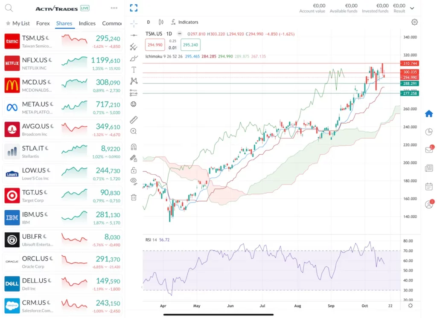This screenshot has width=437, height=318.
Task: Open the D timeframe interval dropdown
Action: (149, 22)
